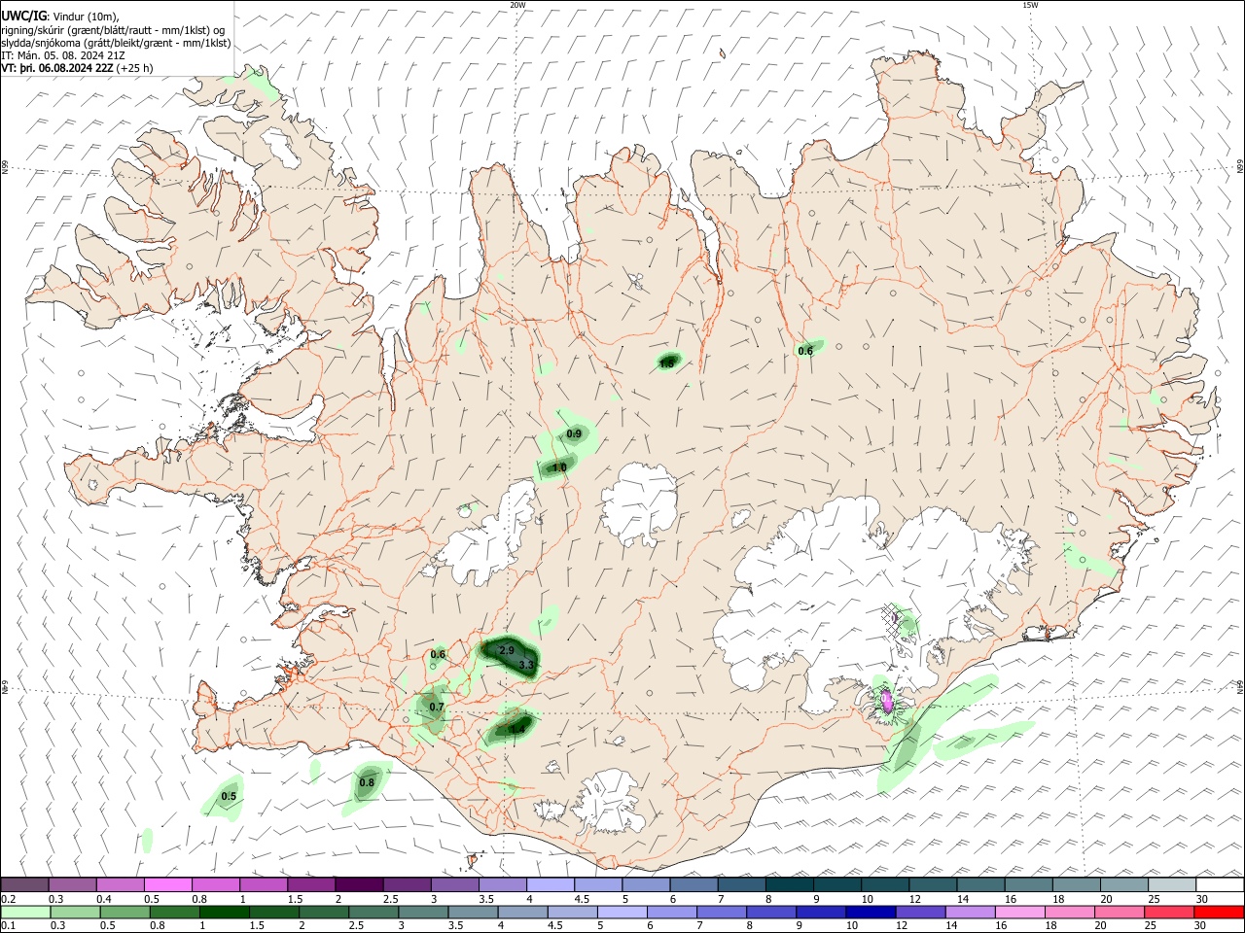
Task: Select the VT þri. 06.08.2024 22Z line
Action: pos(77,68)
